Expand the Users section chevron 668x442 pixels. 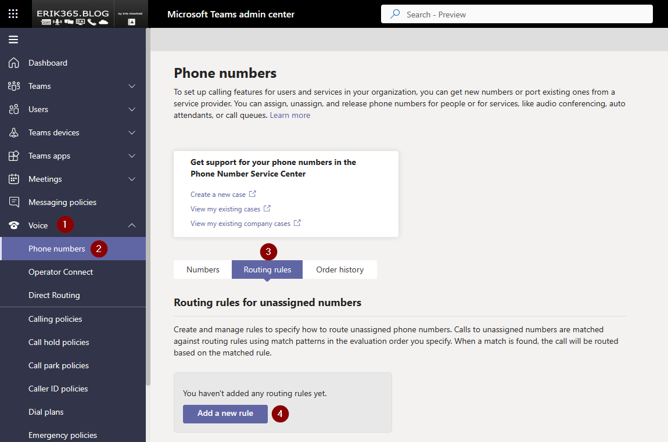[132, 109]
